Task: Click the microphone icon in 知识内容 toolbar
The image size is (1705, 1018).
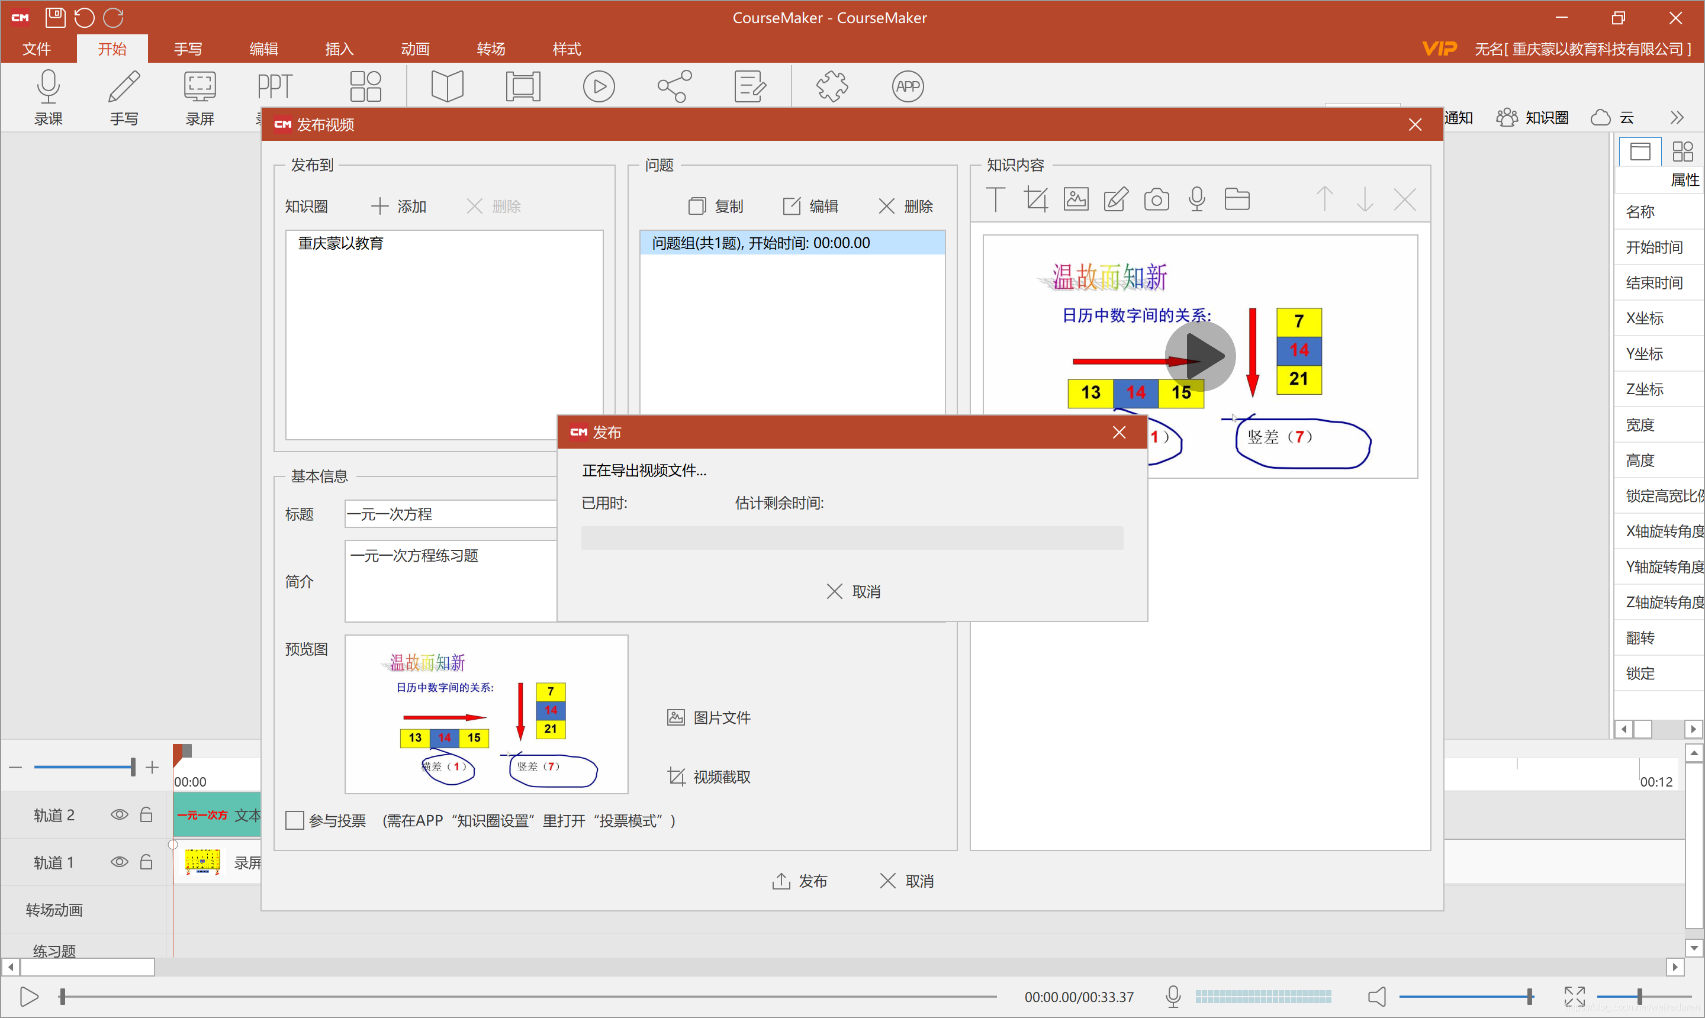Action: 1196,199
